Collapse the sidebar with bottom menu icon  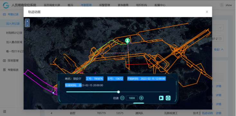pos(5,112)
